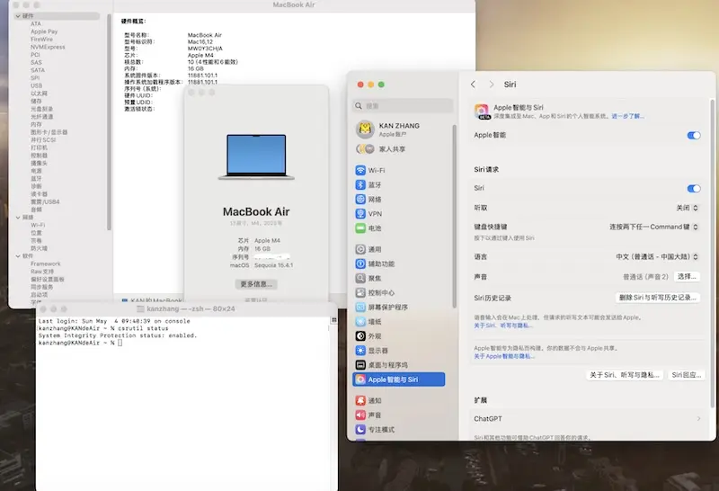Select 以太网 in System Information tree
719x491 pixels.
tap(39, 94)
